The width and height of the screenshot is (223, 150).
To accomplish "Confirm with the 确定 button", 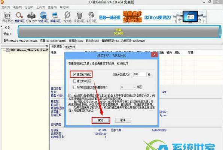I will (101, 120).
